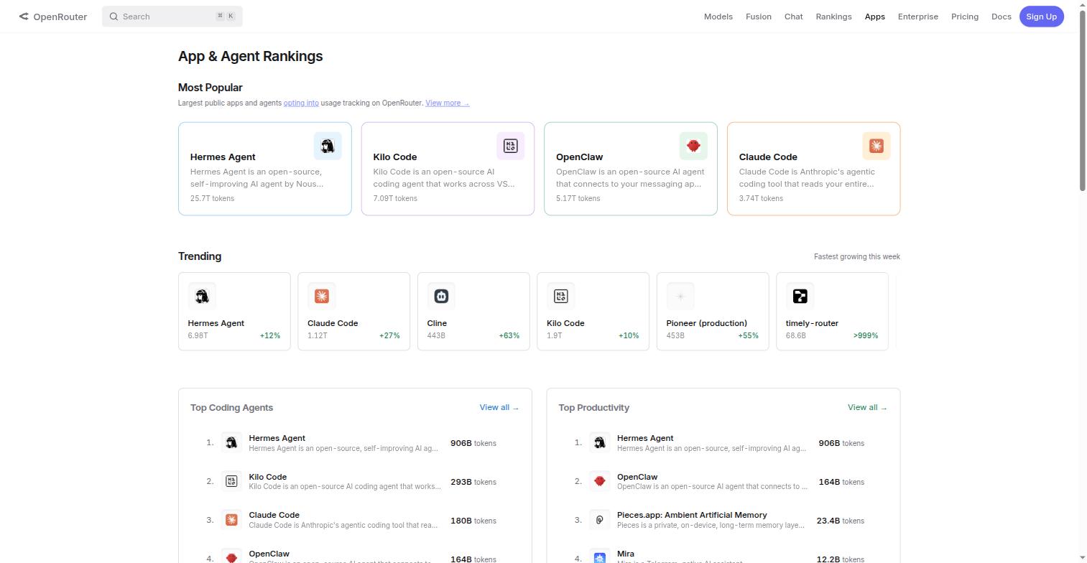Image resolution: width=1087 pixels, height=563 pixels.
Task: Click OpenClaw icon in Top Coding Agents
Action: point(231,558)
